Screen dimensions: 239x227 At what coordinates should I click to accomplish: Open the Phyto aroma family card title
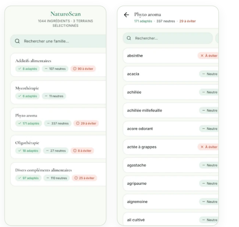[26, 115]
